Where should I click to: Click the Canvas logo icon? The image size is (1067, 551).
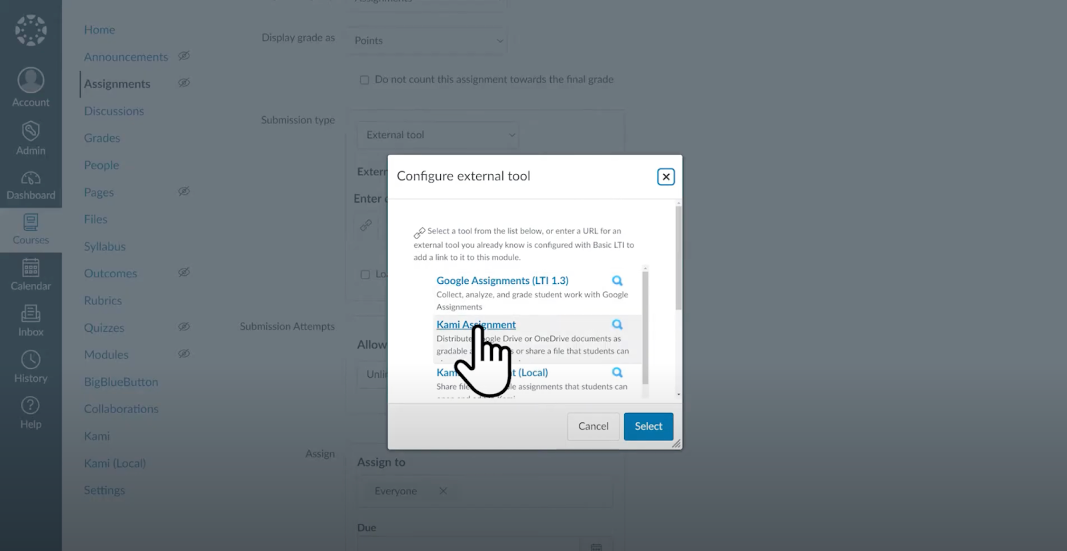31,30
